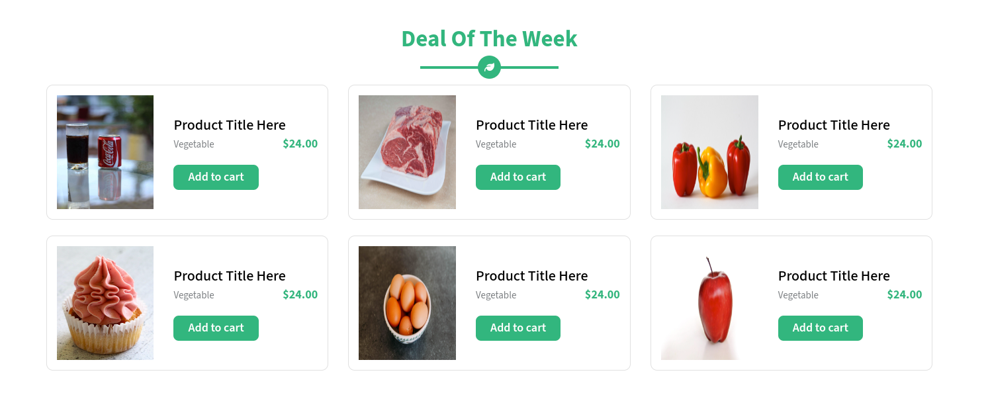Open the Coca-Cola can product image
Viewport: 990px width, 399px height.
pos(105,152)
